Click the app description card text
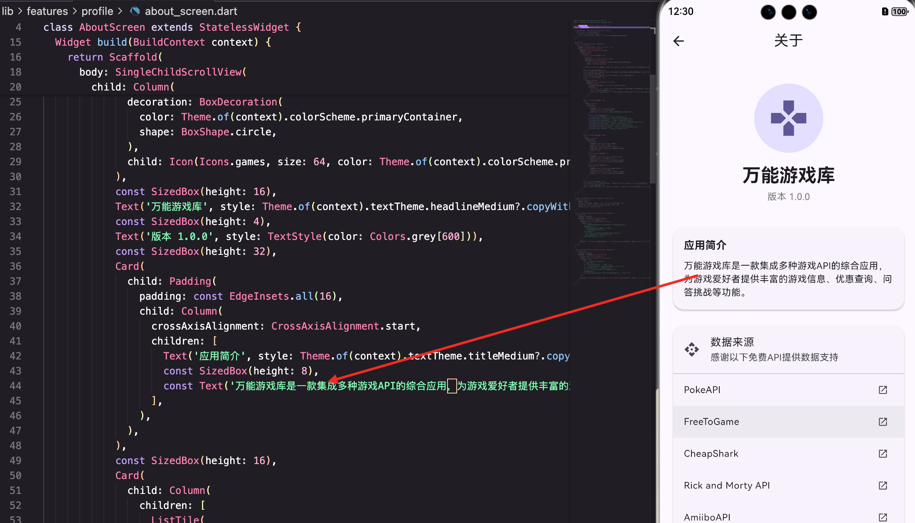915x523 pixels. click(788, 279)
